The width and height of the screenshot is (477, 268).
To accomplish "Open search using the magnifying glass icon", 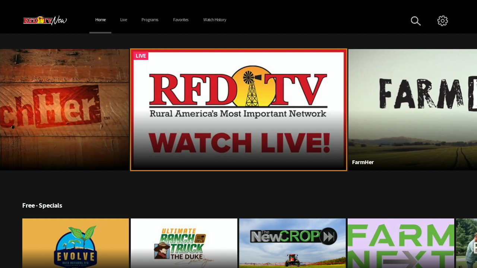I will pyautogui.click(x=416, y=21).
